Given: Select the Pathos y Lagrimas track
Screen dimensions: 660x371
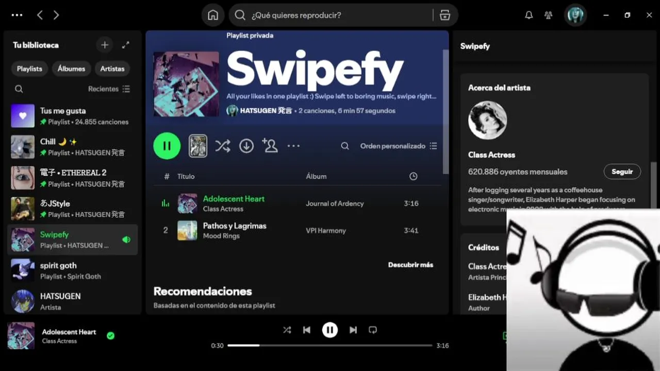Looking at the screenshot, I should click(x=298, y=230).
